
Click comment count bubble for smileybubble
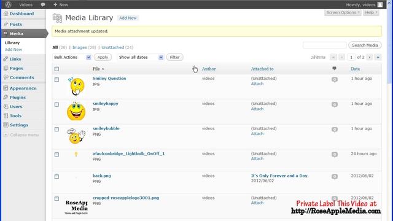point(334,130)
